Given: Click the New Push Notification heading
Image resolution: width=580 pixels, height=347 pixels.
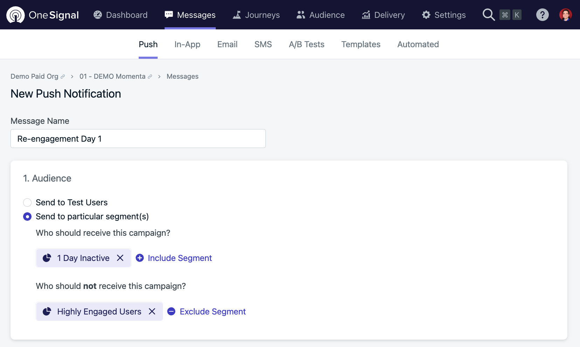Looking at the screenshot, I should (66, 94).
